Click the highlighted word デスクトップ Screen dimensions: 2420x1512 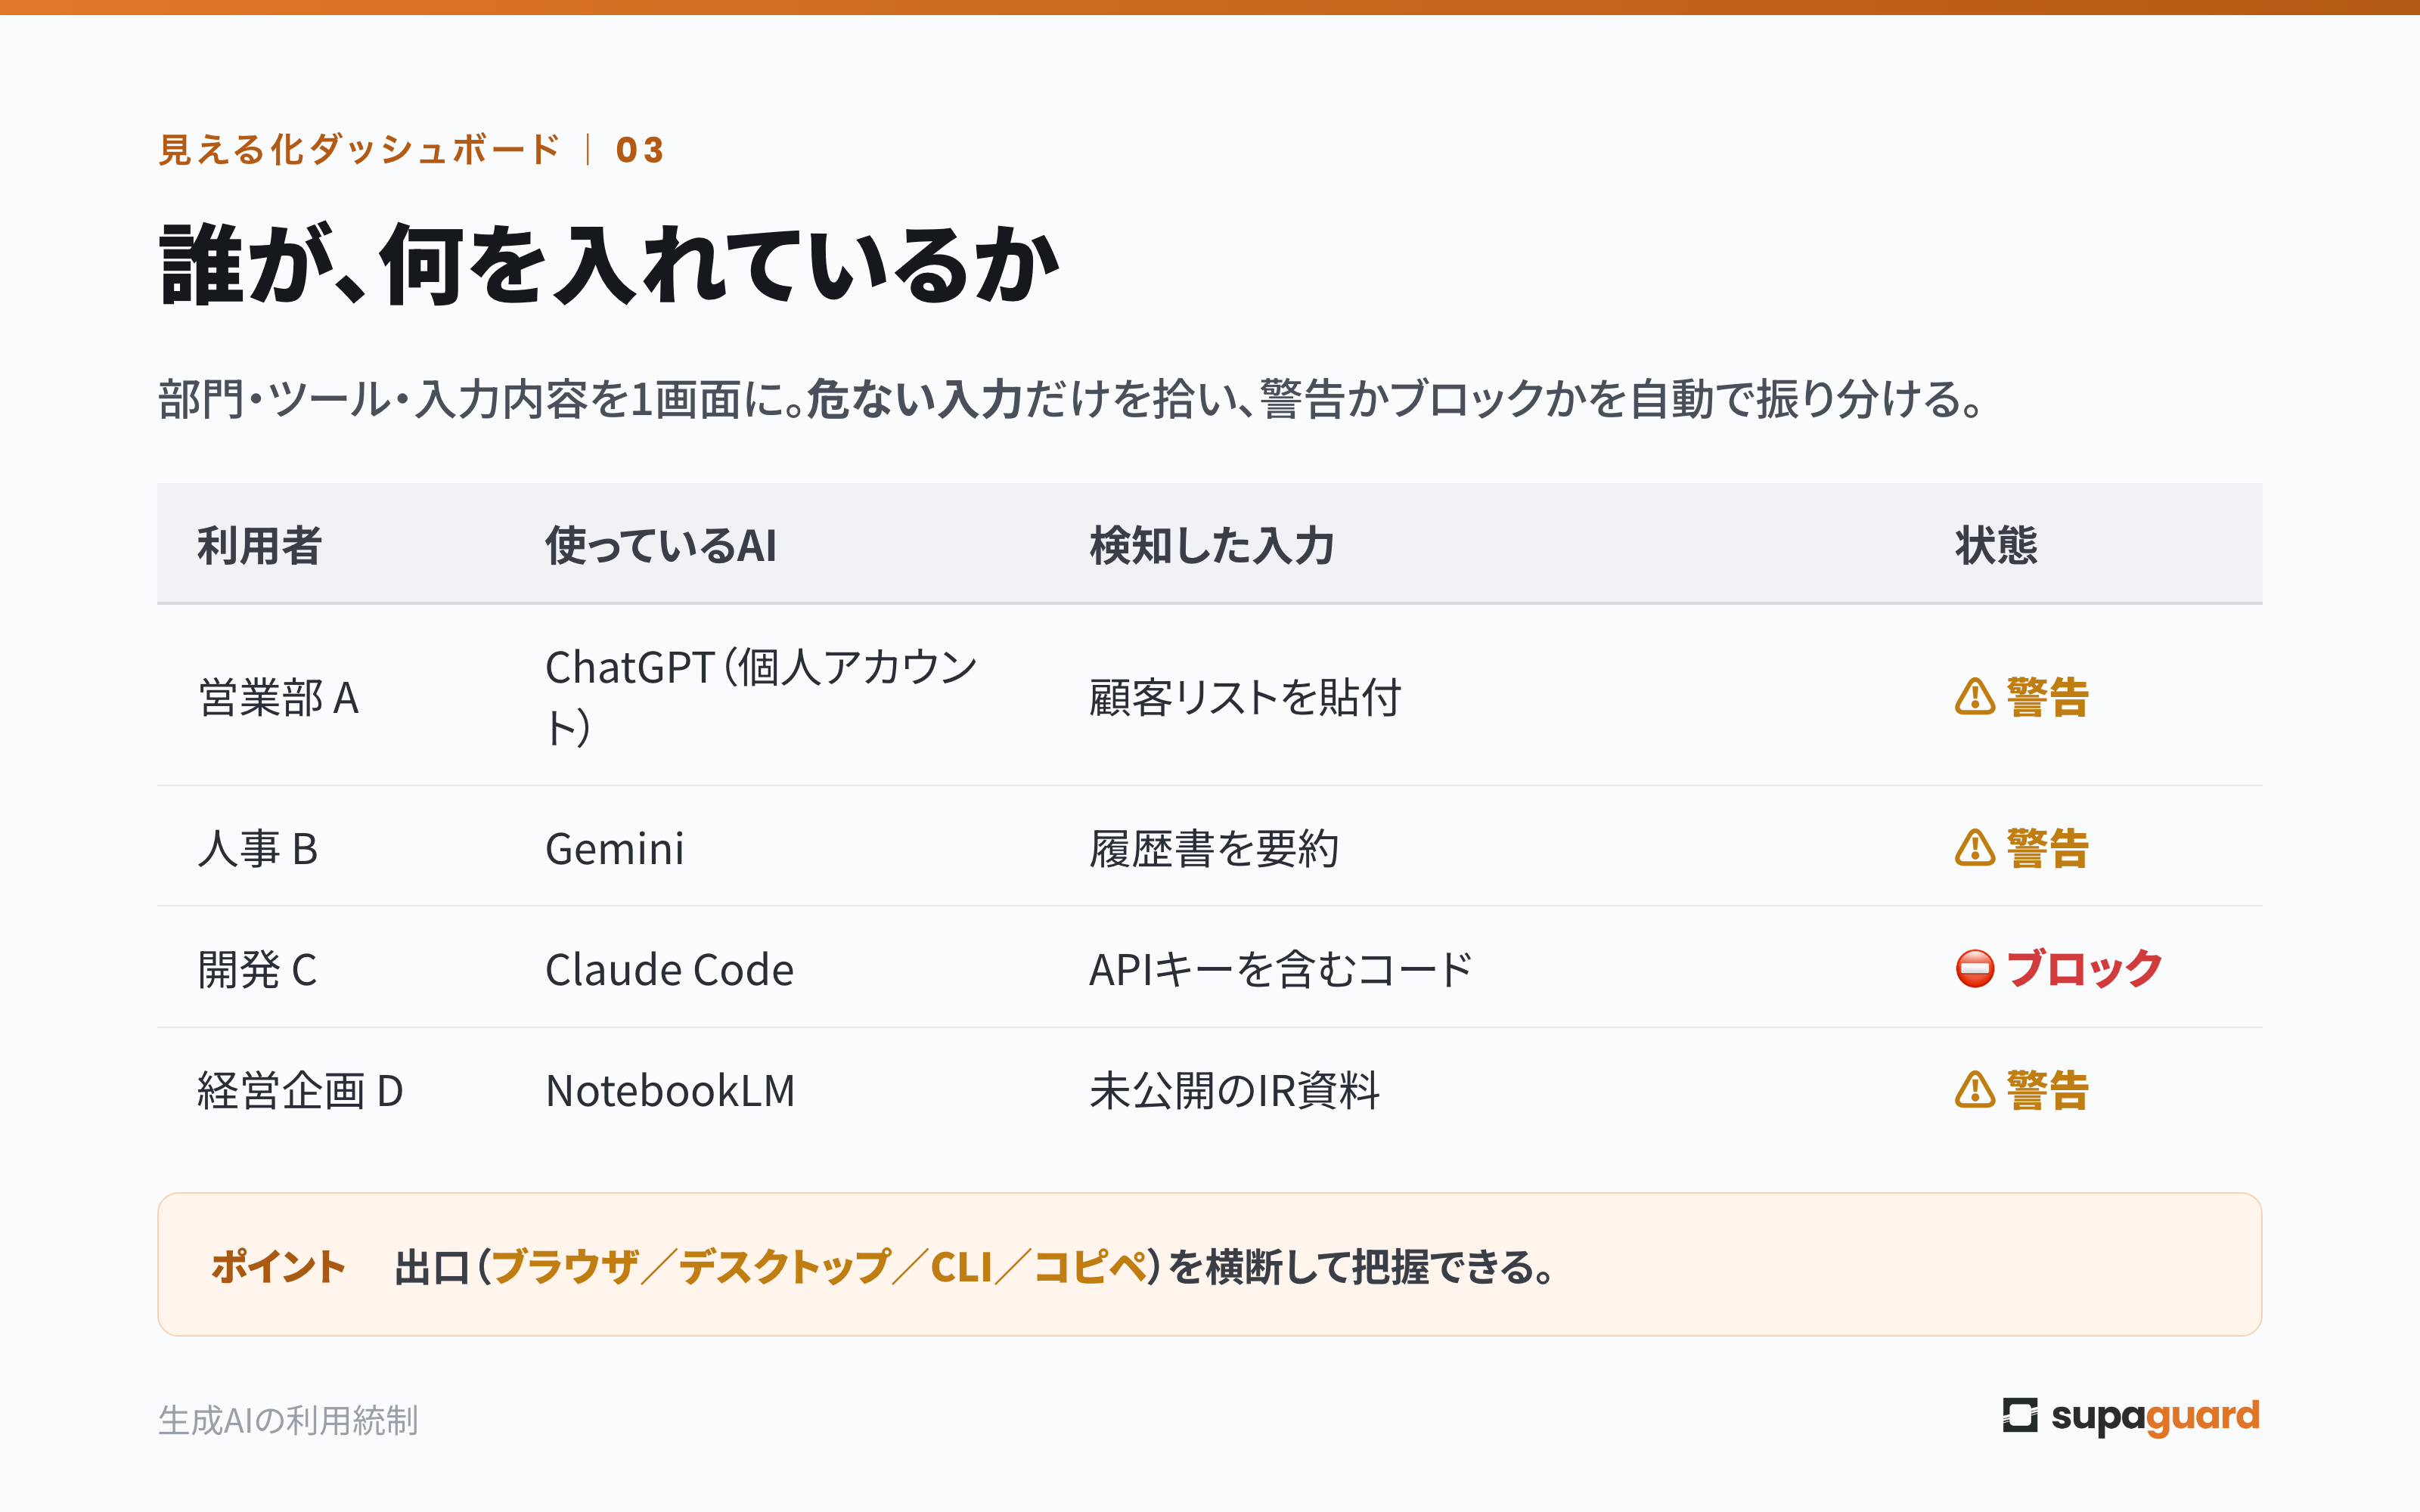[x=785, y=1266]
